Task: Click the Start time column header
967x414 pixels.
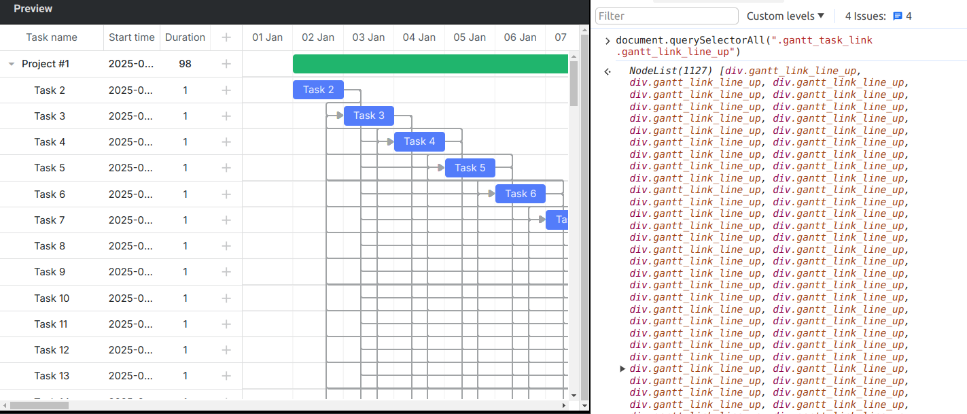Action: click(132, 37)
